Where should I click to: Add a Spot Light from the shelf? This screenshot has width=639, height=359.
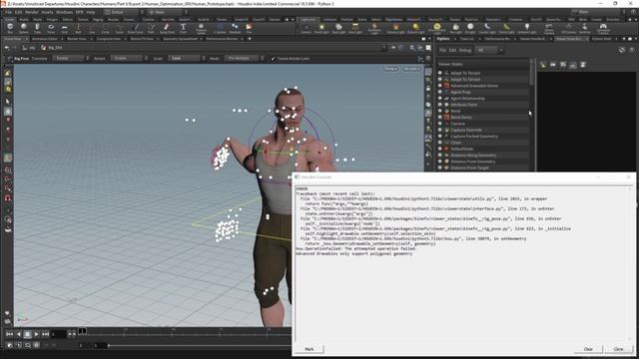coord(338,28)
